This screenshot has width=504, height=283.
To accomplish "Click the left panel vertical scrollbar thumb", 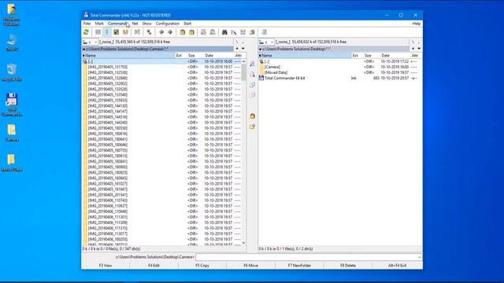I will coord(243,72).
